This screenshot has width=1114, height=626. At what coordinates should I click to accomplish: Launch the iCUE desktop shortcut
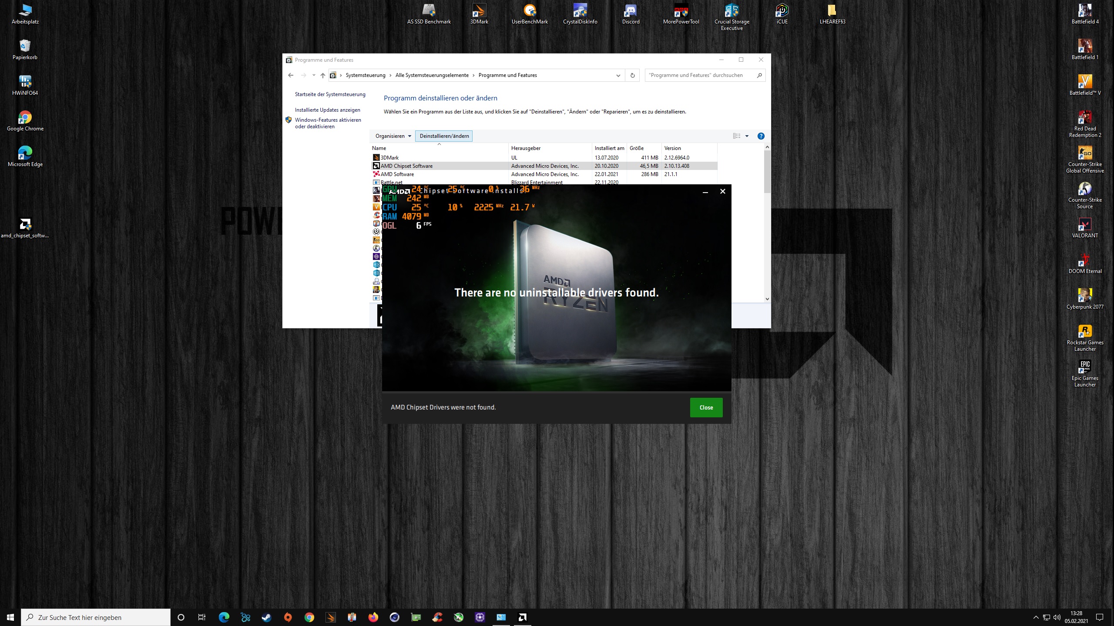point(782,11)
